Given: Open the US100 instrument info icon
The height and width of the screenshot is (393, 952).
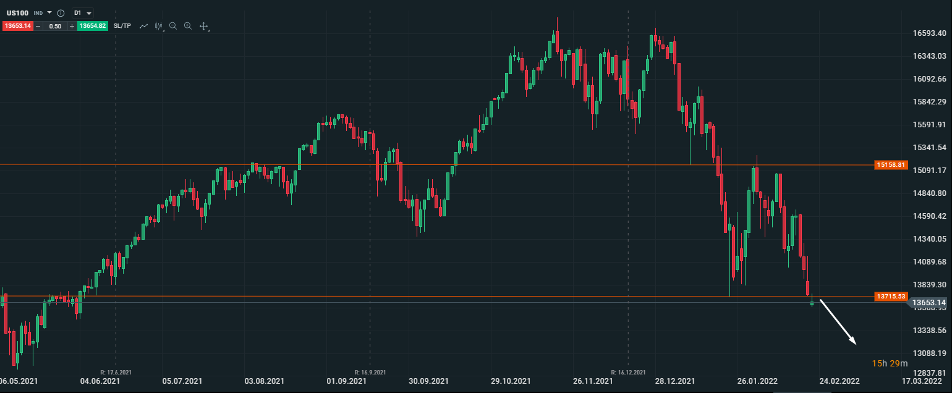Looking at the screenshot, I should click(x=61, y=13).
